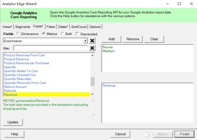197x140 pixels.
Task: Click inside the filter text field
Action: (x=50, y=48)
